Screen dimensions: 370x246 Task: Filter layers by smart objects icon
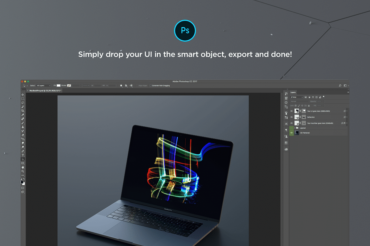pyautogui.click(x=320, y=97)
